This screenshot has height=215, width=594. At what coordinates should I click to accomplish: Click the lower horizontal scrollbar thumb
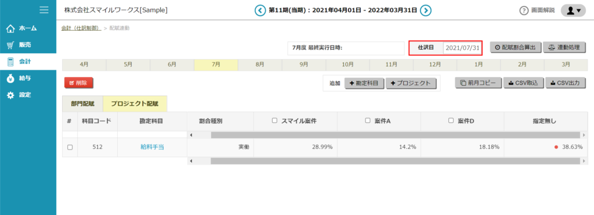click(396, 161)
